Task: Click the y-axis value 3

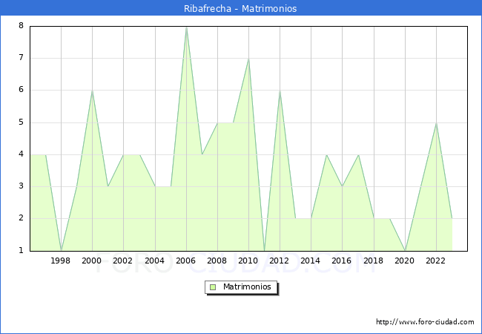Action: [x=21, y=186]
